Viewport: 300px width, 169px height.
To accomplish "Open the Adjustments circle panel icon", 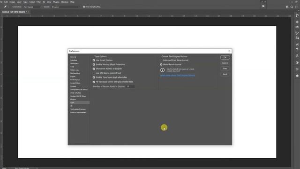I will (x=297, y=62).
